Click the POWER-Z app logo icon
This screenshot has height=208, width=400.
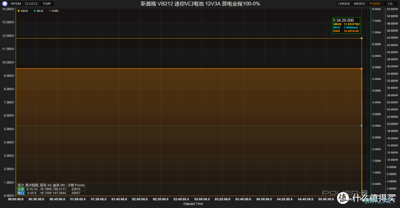click(x=4, y=4)
